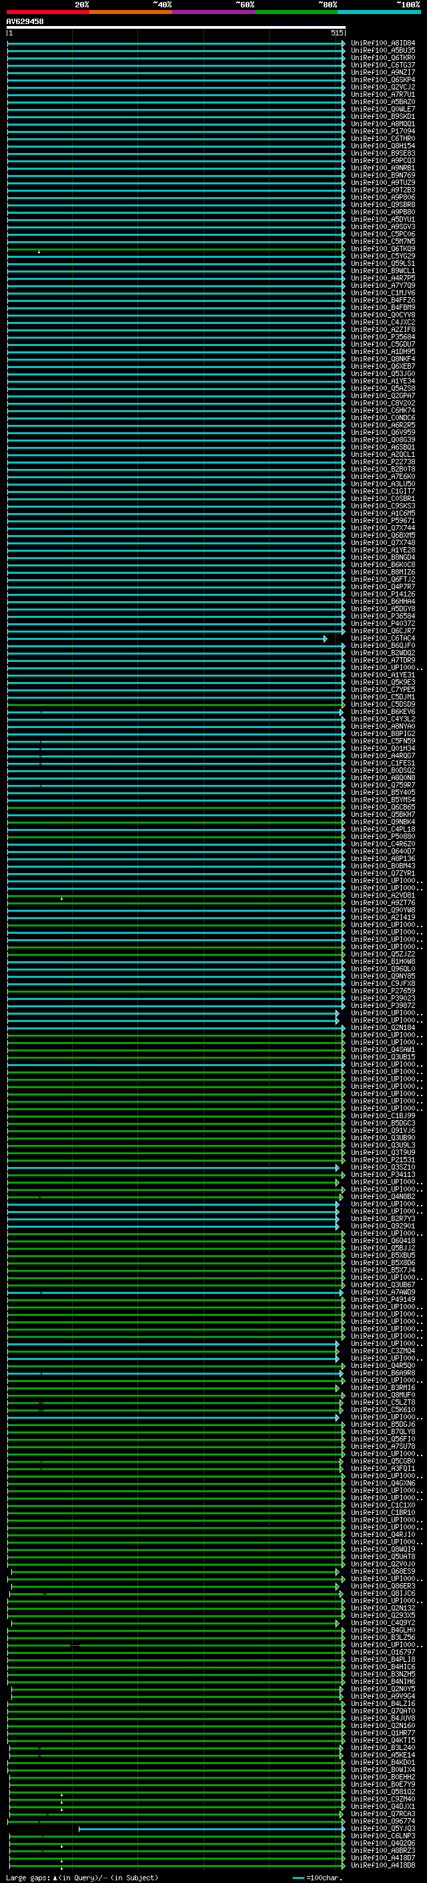Click the white query sequence ruler bar
This screenshot has width=427, height=1883.
click(176, 27)
